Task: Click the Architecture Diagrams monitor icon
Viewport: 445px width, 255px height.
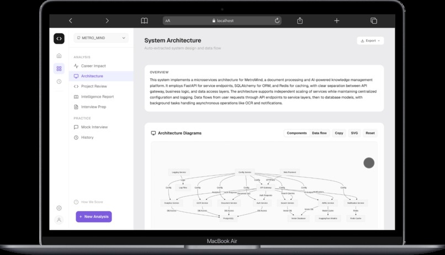Action: pyautogui.click(x=153, y=133)
